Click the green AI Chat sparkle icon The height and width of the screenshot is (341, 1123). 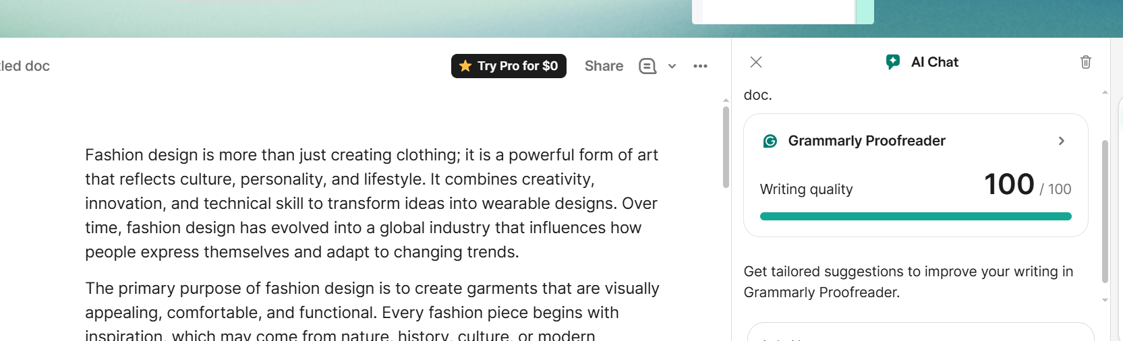click(893, 62)
